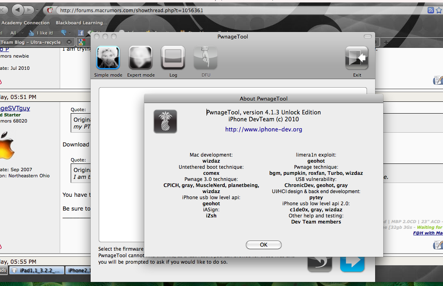Click the thumbs-down icon in toolbar
This screenshot has height=286, width=443.
coord(63,33)
